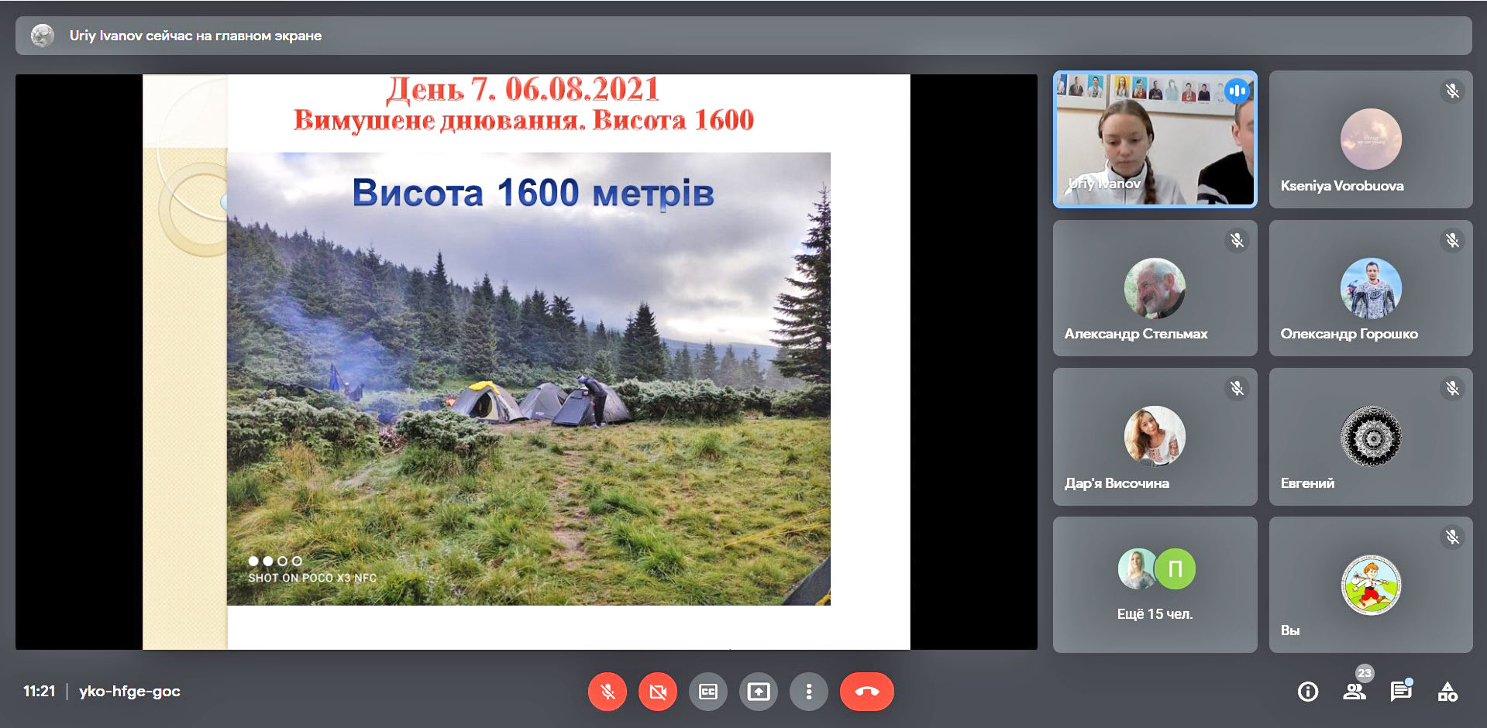Viewport: 1487px width, 728px height.
Task: Click your own "Вы" tile
Action: [x=1370, y=585]
